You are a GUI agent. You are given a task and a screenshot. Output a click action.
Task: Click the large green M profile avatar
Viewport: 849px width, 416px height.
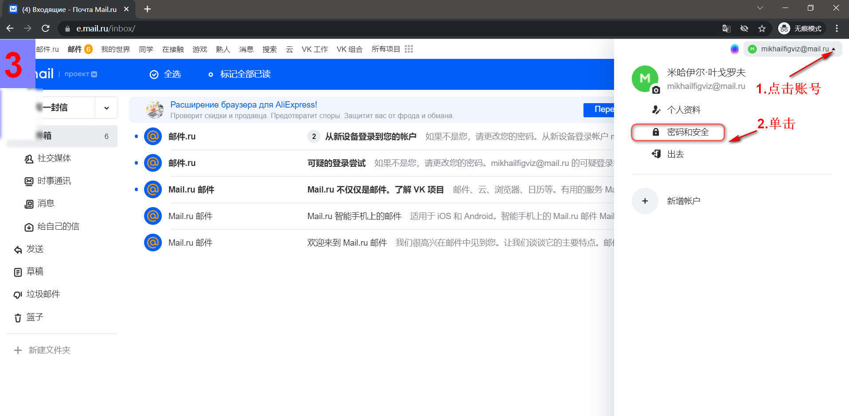645,79
